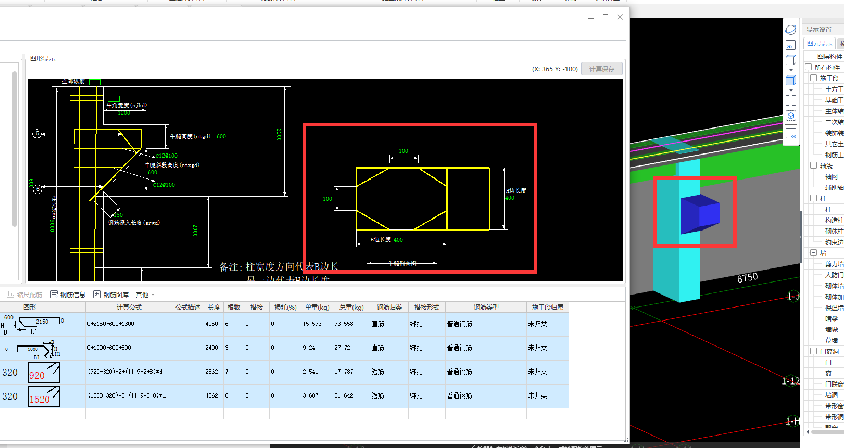The width and height of the screenshot is (844, 448).
Task: Click 钢筋图库 label in toolbar
Action: pyautogui.click(x=116, y=295)
